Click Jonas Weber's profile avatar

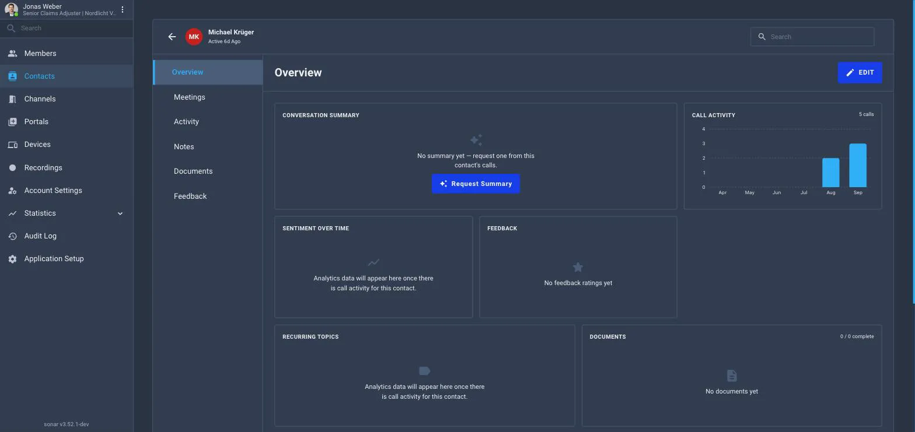click(x=11, y=10)
